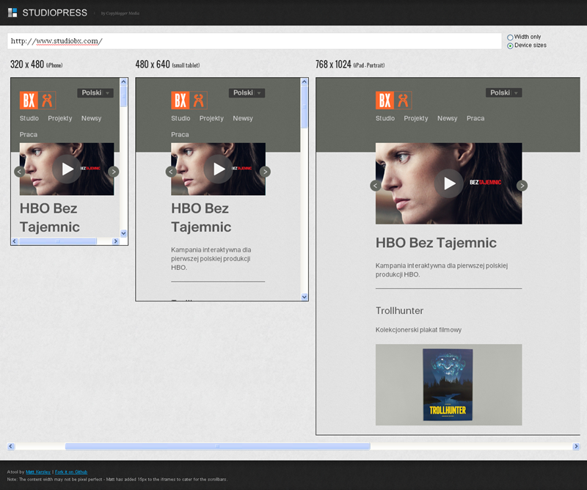Select the Device sizes radio button

511,45
